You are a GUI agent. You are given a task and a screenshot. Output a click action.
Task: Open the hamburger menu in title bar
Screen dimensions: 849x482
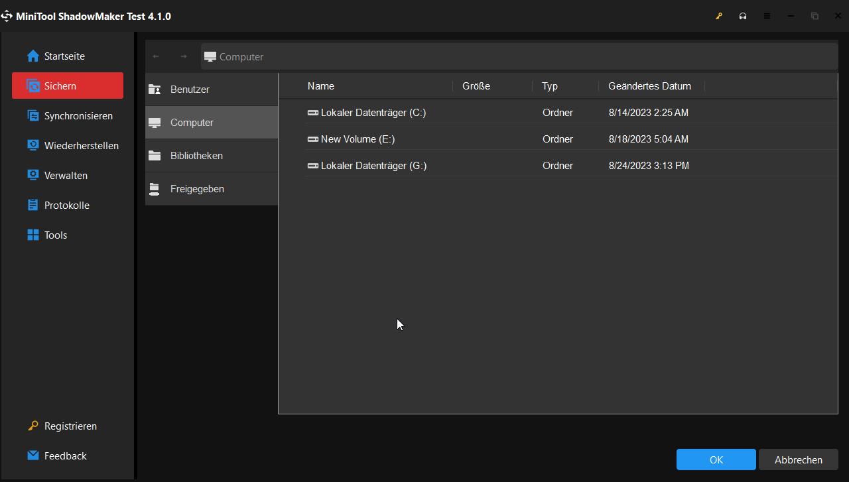click(767, 16)
